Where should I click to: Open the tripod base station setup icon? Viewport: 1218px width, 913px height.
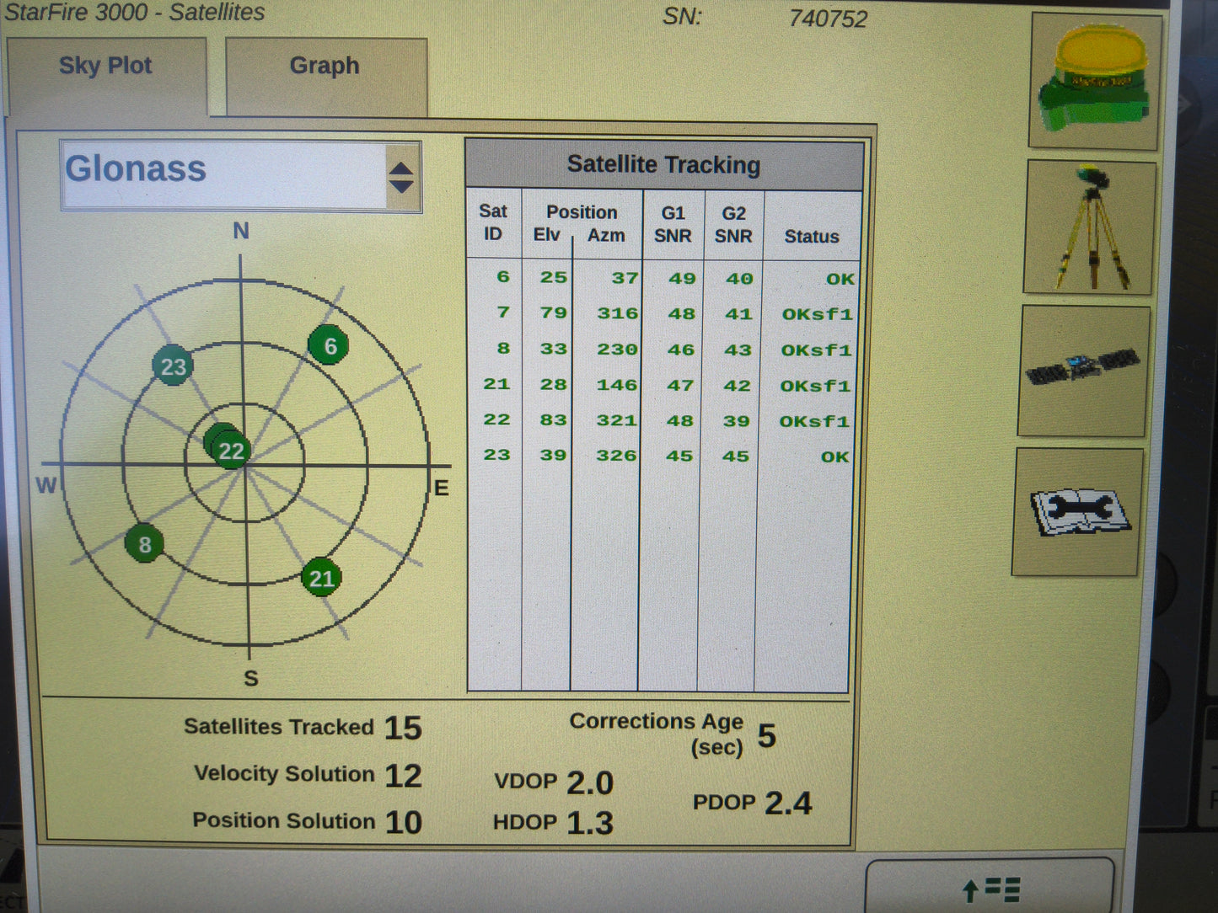click(1089, 227)
